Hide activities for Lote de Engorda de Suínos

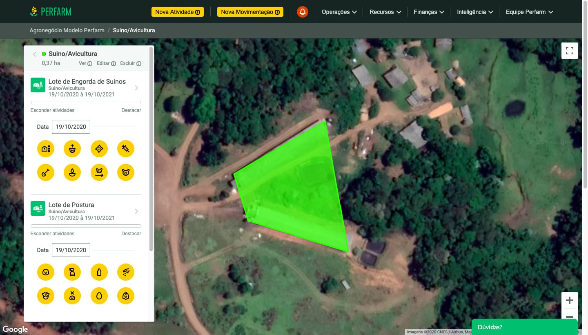[52, 110]
